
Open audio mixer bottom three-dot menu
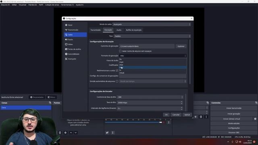coord(113,133)
